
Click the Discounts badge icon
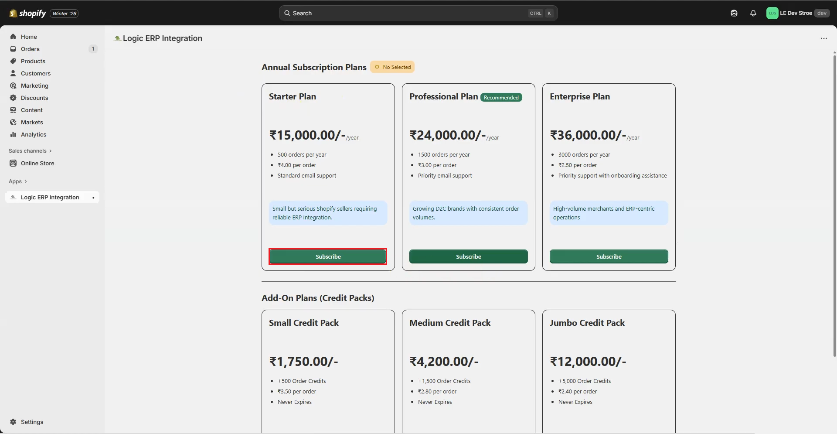[x=13, y=98]
